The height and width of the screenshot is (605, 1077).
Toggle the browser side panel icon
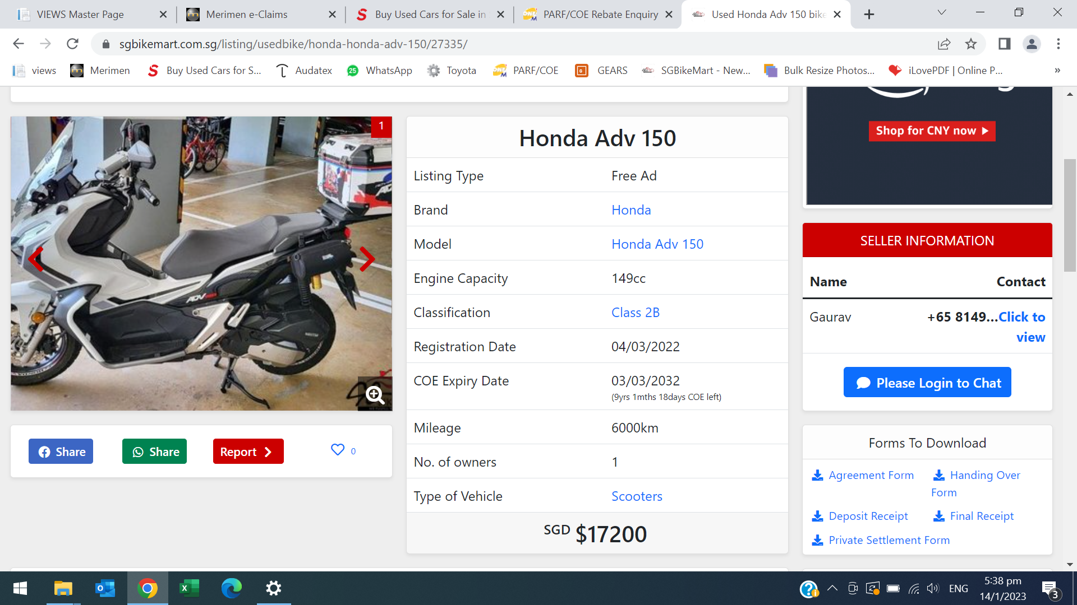click(1004, 44)
